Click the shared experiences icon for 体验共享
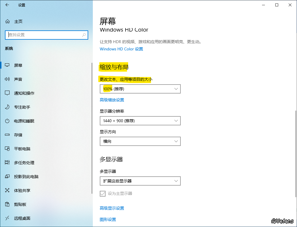This screenshot has height=227, width=297. pos(7,190)
